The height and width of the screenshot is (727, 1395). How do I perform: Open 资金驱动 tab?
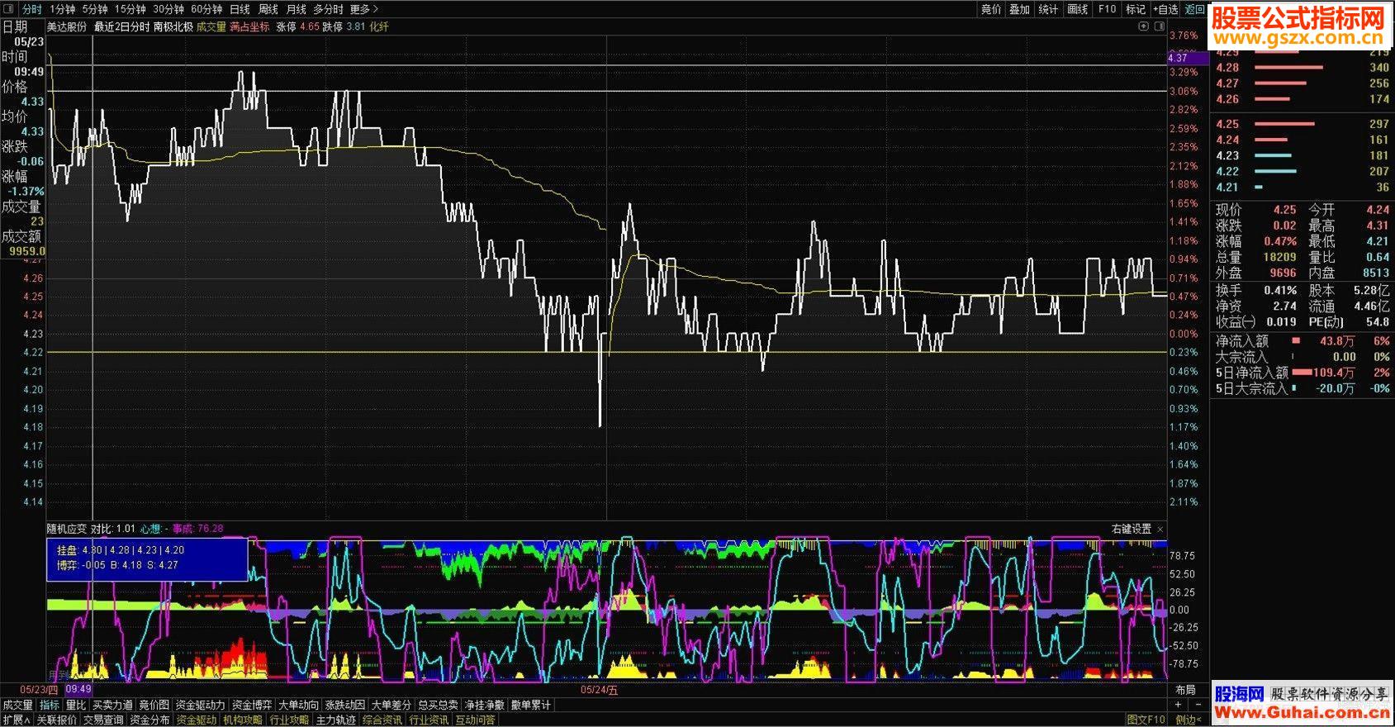point(197,720)
